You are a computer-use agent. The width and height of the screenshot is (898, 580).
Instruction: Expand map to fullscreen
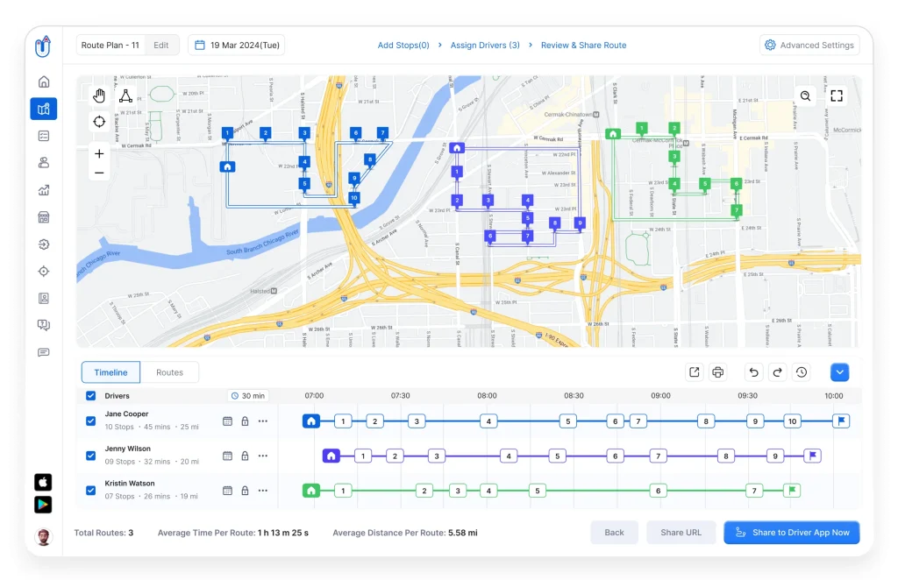pyautogui.click(x=836, y=95)
